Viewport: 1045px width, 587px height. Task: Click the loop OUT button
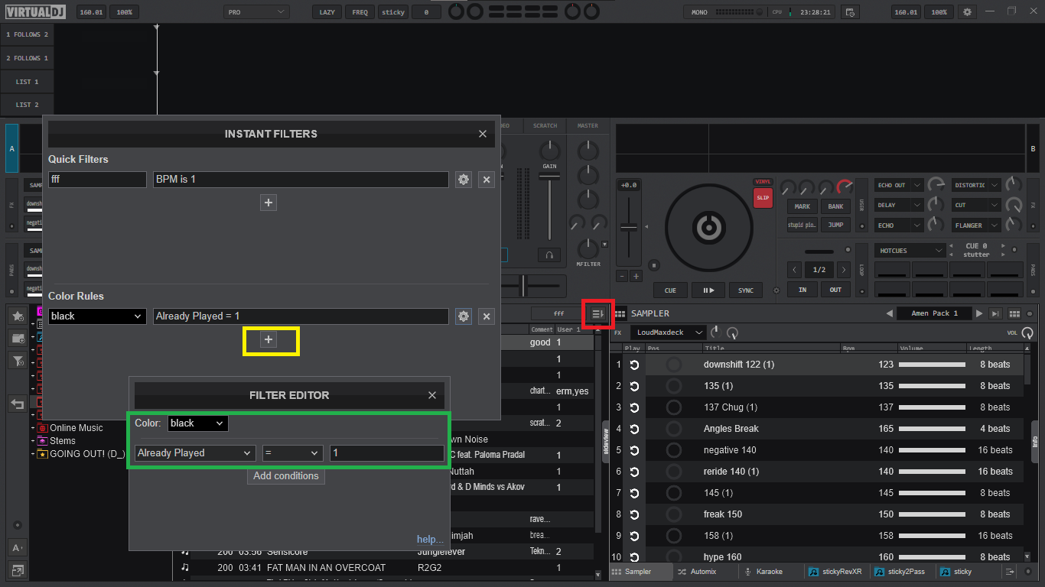click(x=835, y=290)
